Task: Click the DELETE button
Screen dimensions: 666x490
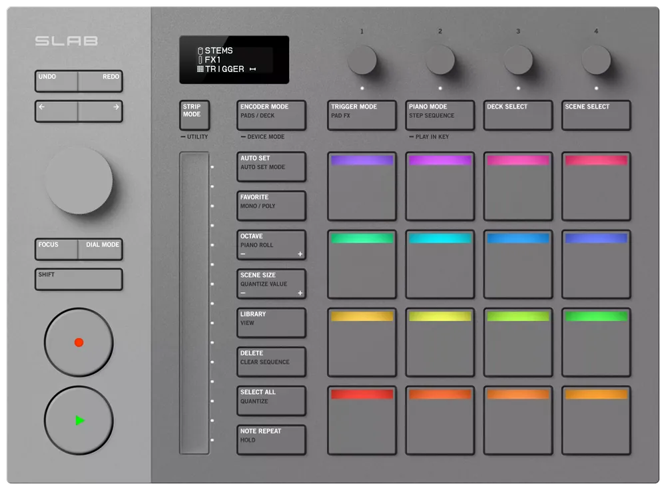Action: pyautogui.click(x=272, y=362)
